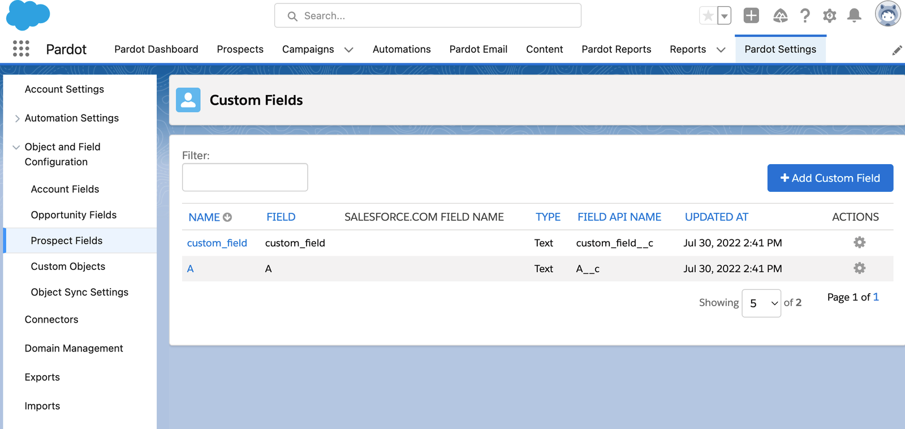Open the Trailhead guidance icon

(x=780, y=16)
